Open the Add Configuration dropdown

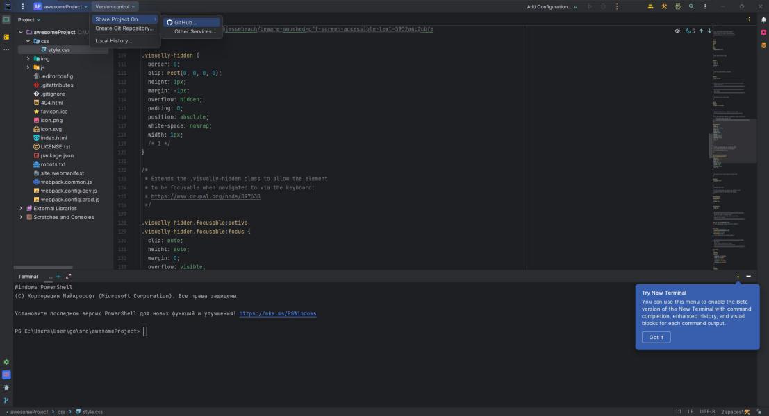pyautogui.click(x=552, y=6)
